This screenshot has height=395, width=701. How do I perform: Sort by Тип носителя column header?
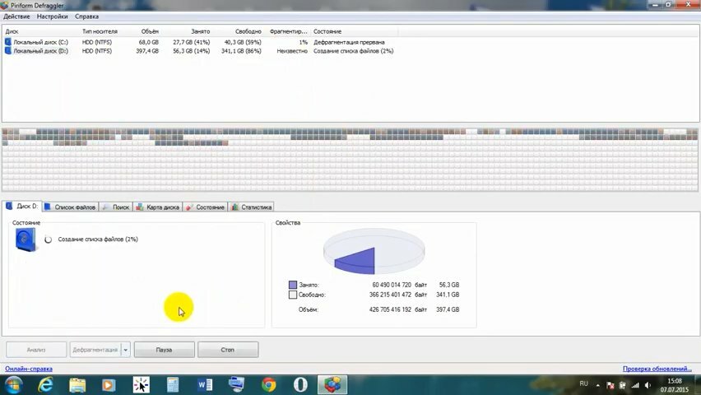pos(100,31)
